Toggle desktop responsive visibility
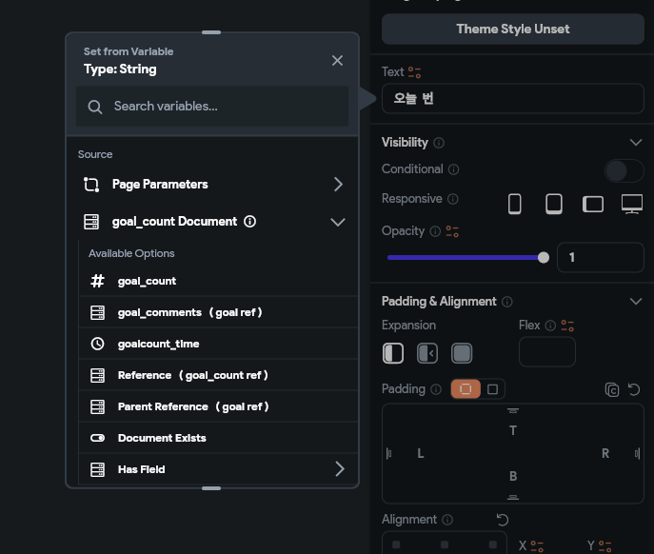The image size is (654, 554). [x=632, y=204]
